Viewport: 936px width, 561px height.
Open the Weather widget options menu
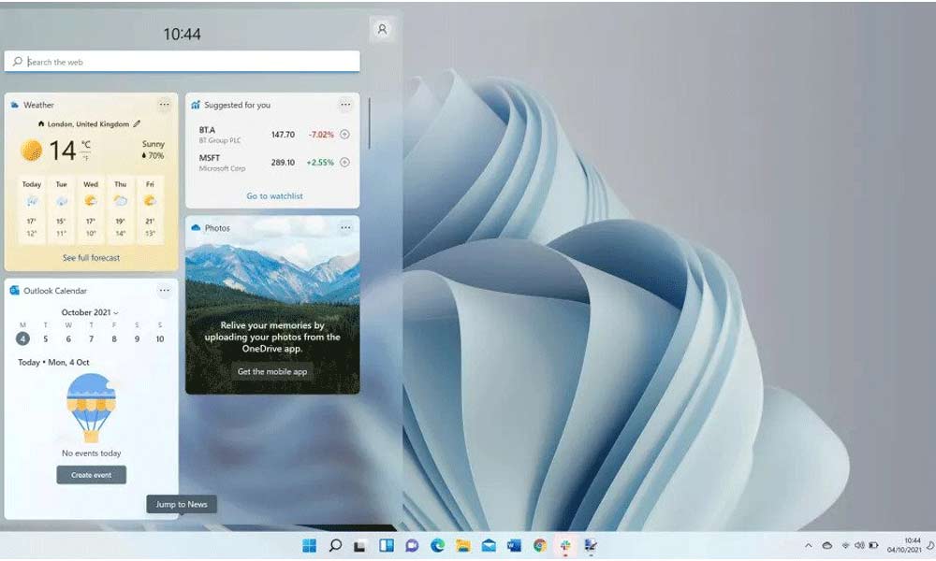pyautogui.click(x=165, y=104)
